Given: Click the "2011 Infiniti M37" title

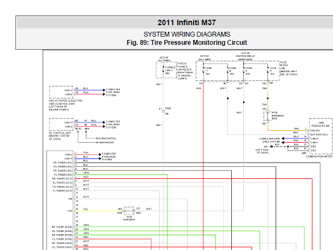Looking at the screenshot, I should 186,22.
